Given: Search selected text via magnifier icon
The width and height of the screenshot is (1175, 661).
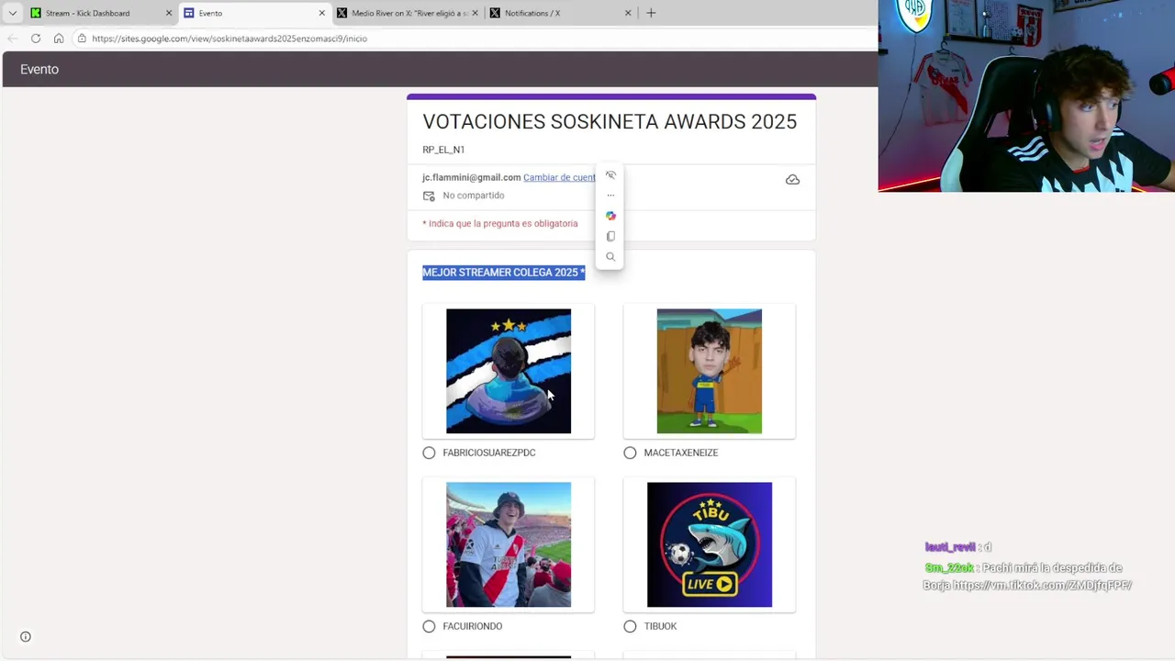Looking at the screenshot, I should (x=610, y=257).
